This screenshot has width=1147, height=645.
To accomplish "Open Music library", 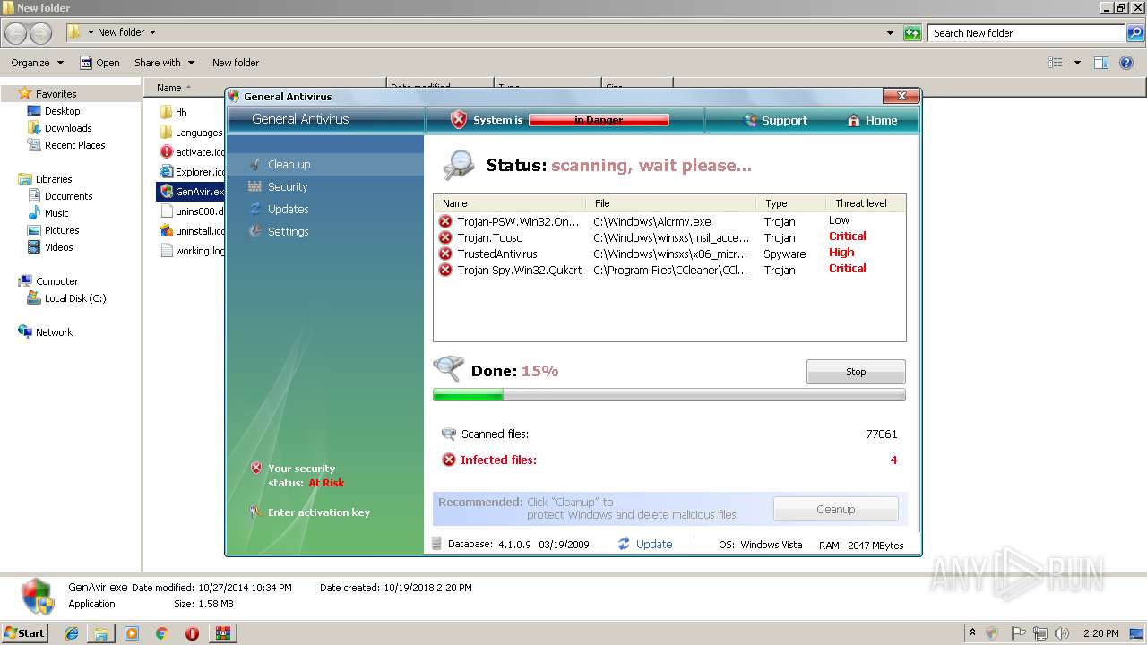I will 56,213.
